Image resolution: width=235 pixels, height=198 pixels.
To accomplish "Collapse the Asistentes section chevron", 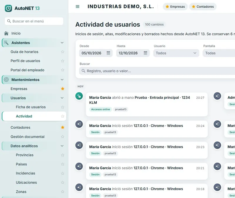I will click(62, 43).
